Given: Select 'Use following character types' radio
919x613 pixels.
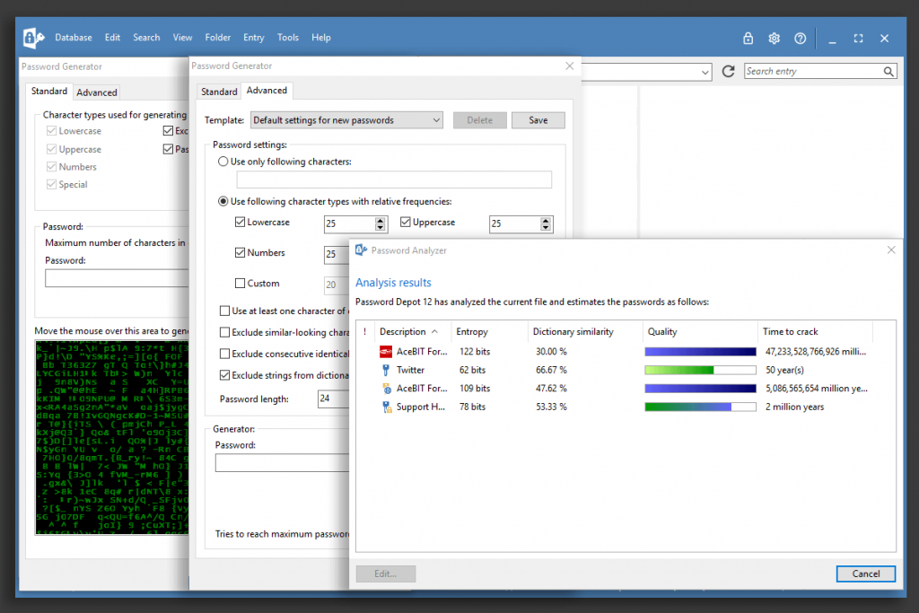Looking at the screenshot, I should 223,201.
